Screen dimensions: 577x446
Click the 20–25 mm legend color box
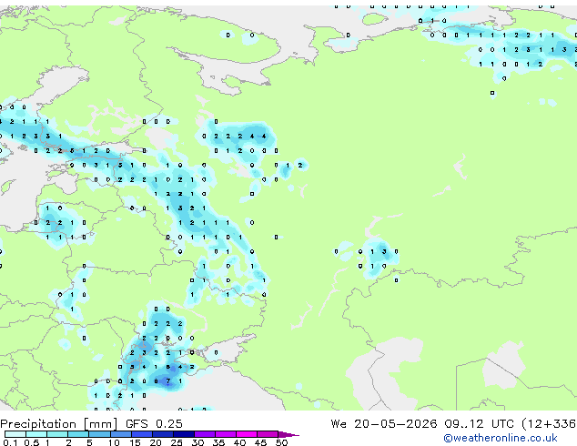click(163, 434)
